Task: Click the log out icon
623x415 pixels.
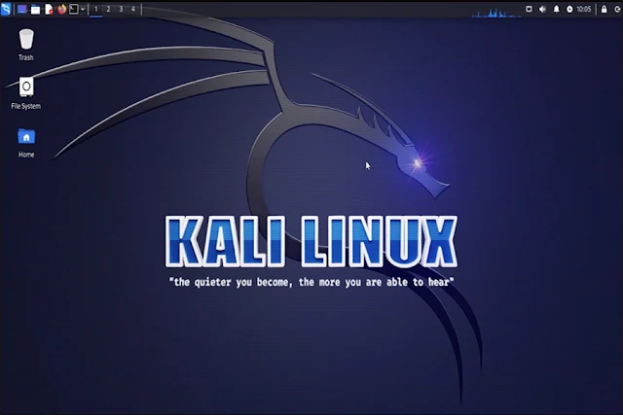Action: [x=617, y=9]
